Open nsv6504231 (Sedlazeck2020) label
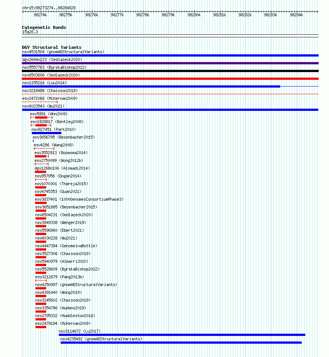The width and height of the screenshot is (329, 357). tap(64, 215)
